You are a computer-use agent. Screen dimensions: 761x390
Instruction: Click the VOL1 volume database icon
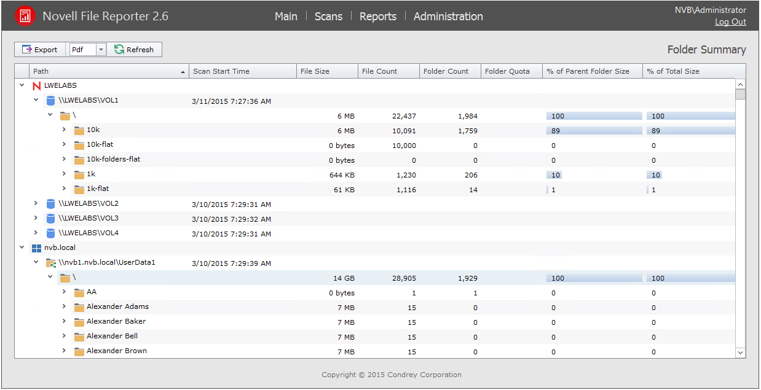tap(51, 101)
